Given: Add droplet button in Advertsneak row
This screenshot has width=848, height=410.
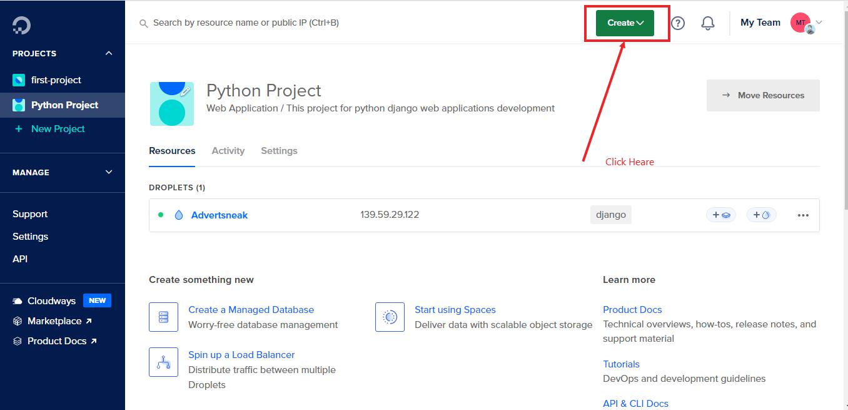Looking at the screenshot, I should (761, 215).
